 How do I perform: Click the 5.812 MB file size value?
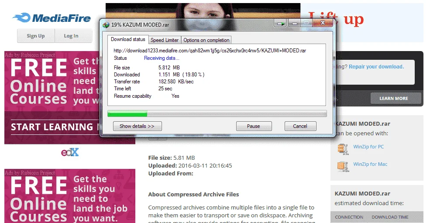click(169, 68)
